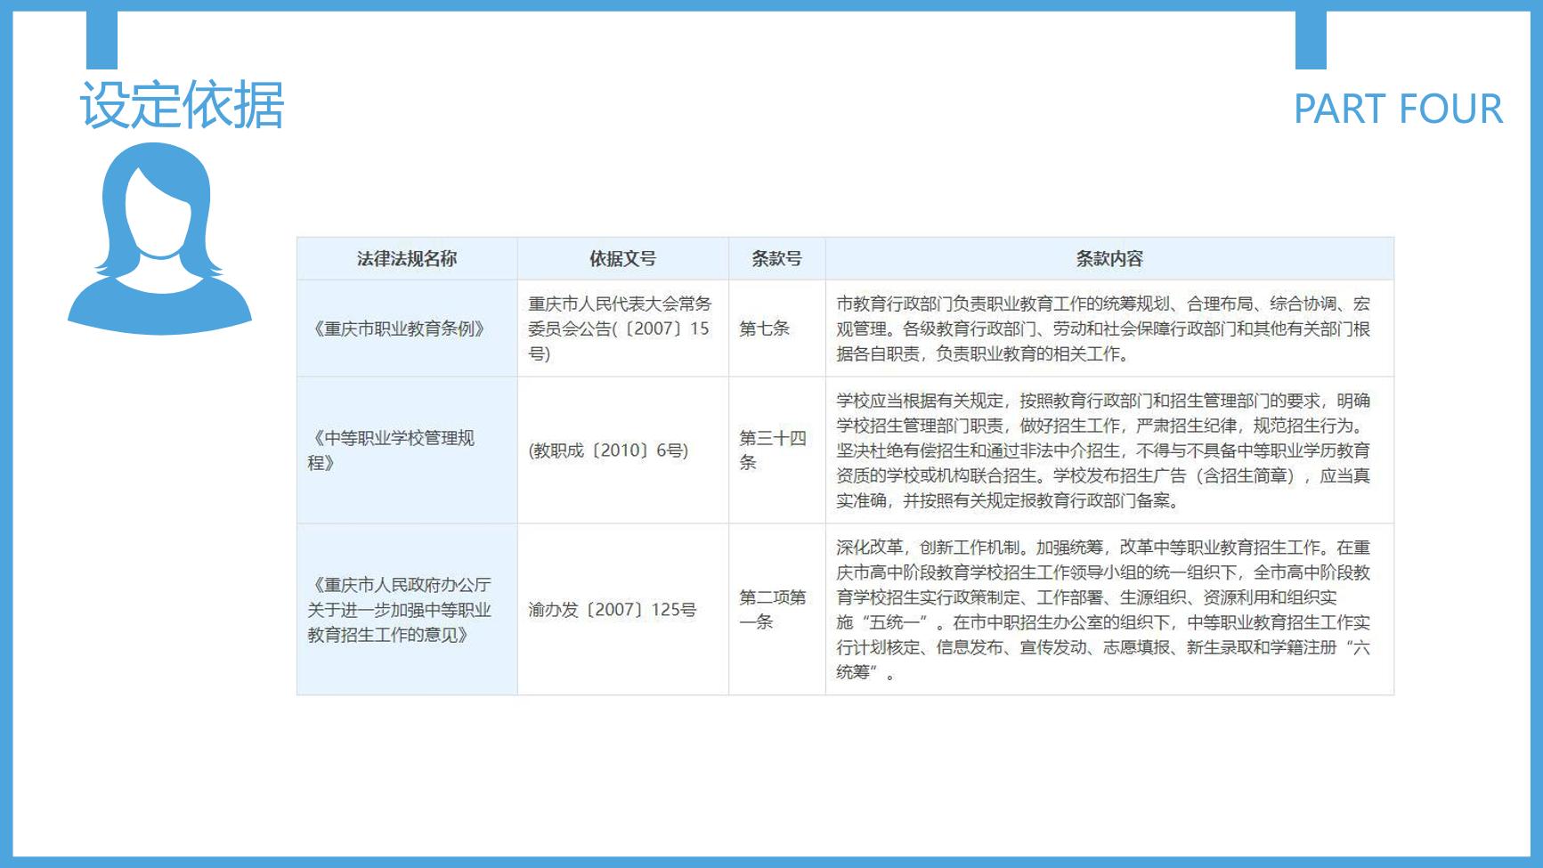The width and height of the screenshot is (1543, 868).
Task: Click the 第二项第一条 clause cell
Action: coord(777,610)
